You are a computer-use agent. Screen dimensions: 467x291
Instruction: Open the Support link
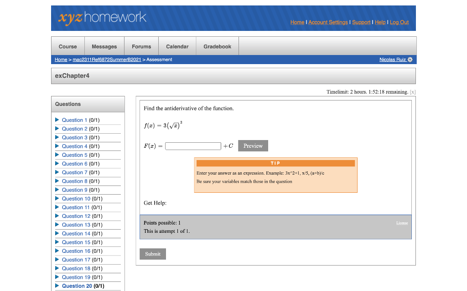(x=361, y=22)
